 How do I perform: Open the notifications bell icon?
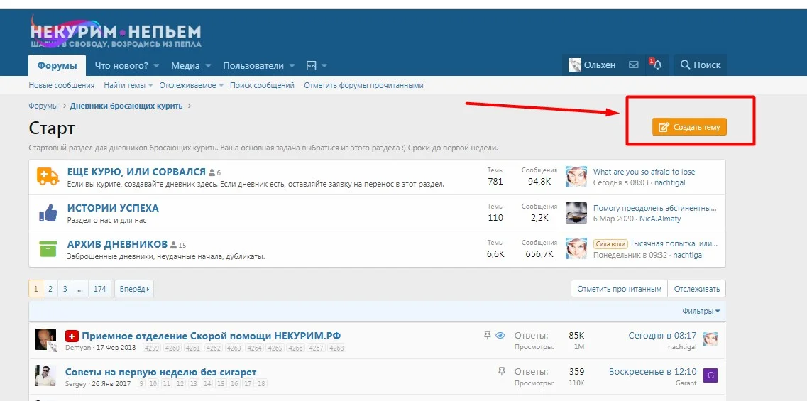pos(657,65)
